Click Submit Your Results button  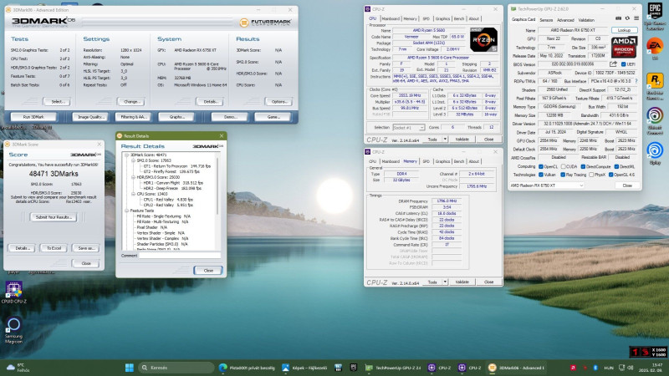(x=54, y=217)
